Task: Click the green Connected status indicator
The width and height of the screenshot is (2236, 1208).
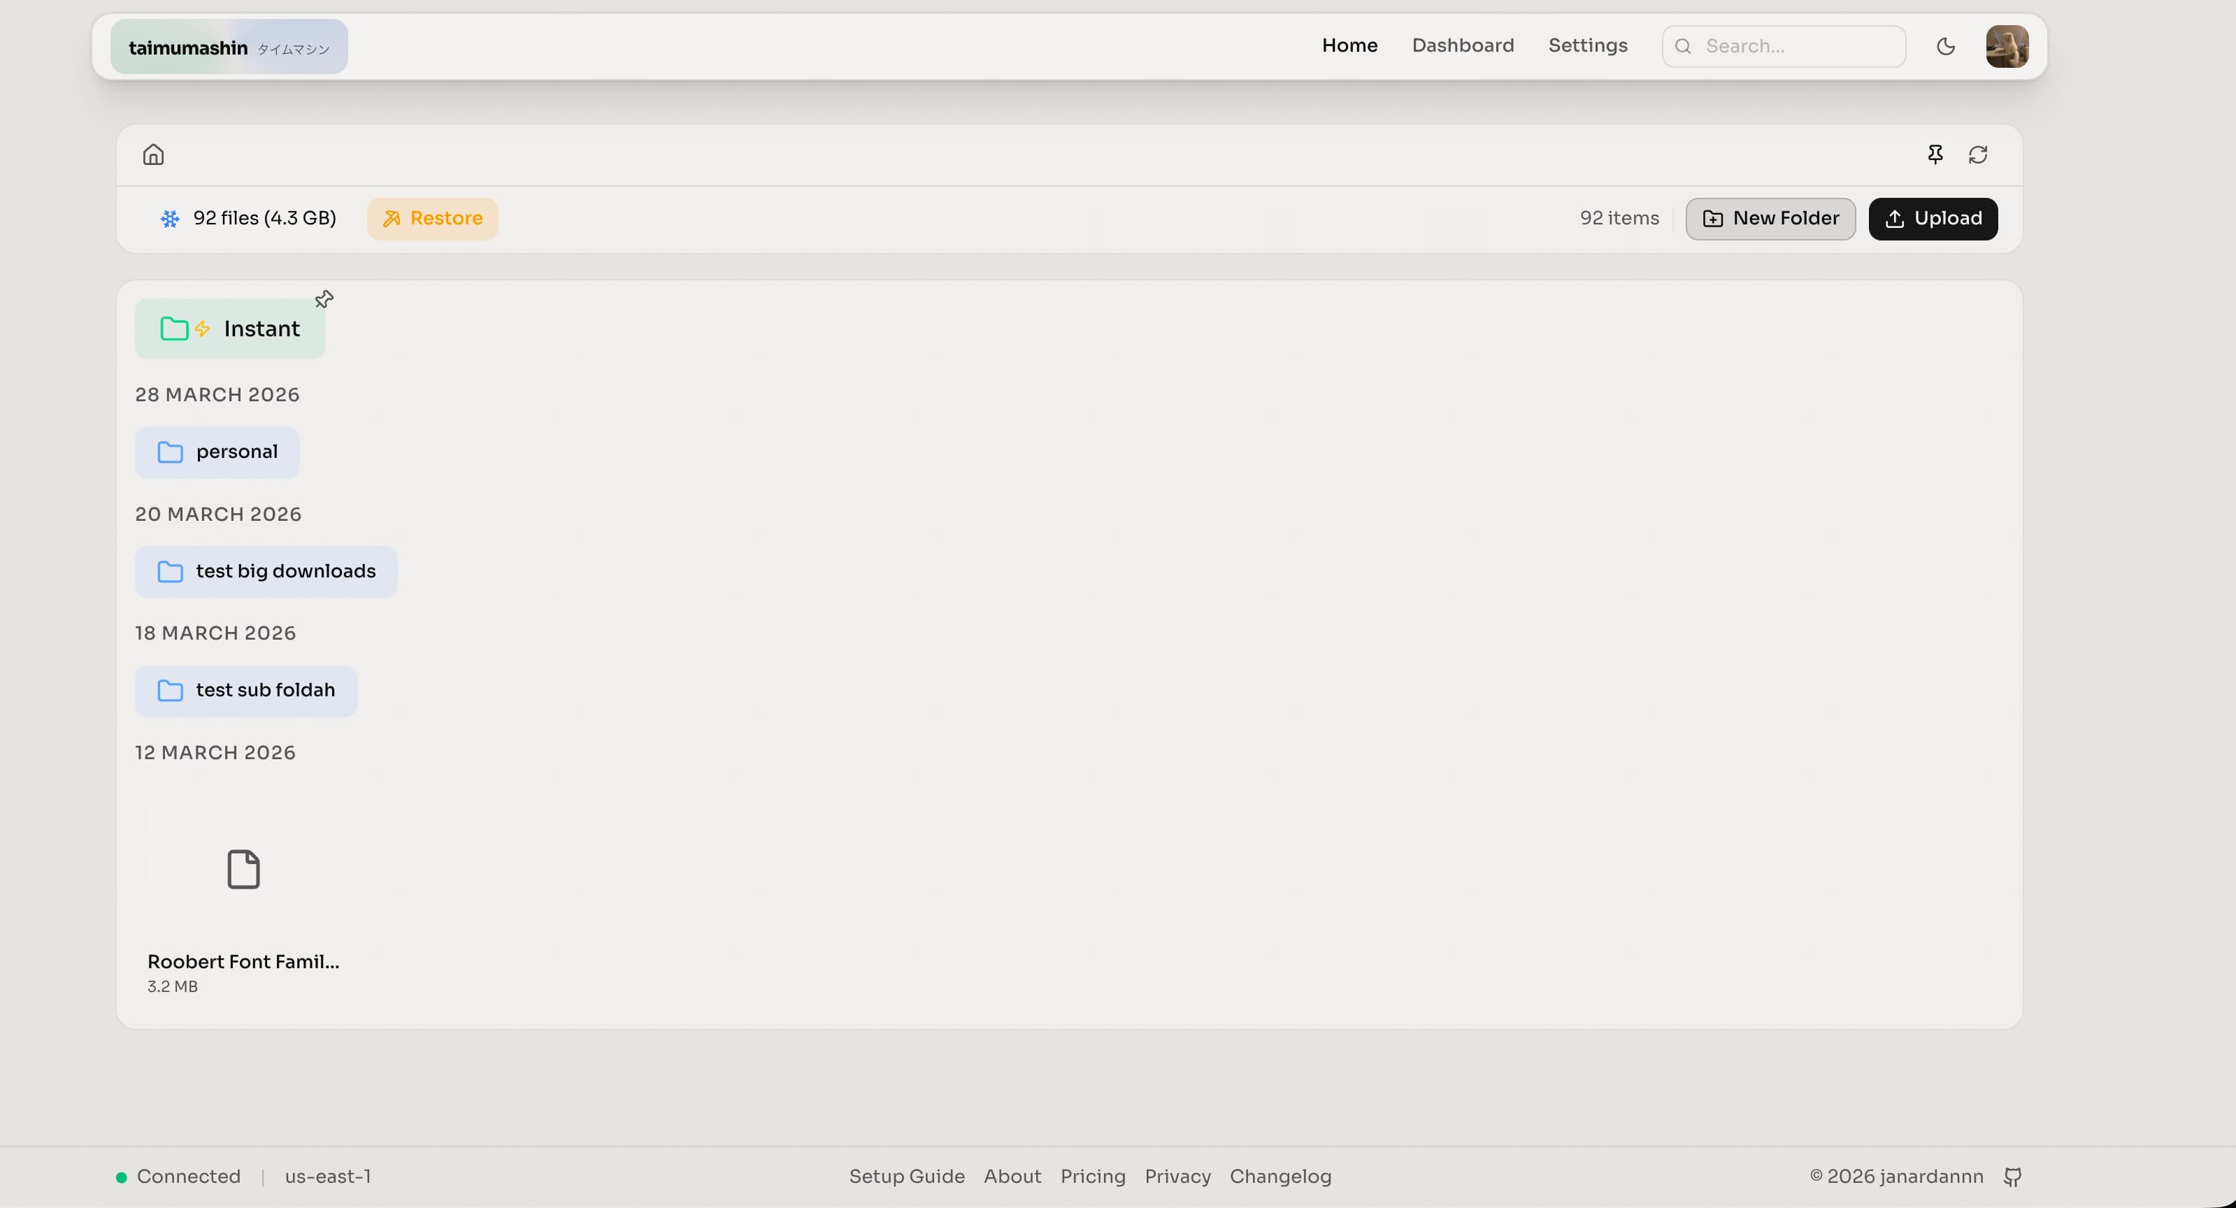Action: (x=121, y=1177)
